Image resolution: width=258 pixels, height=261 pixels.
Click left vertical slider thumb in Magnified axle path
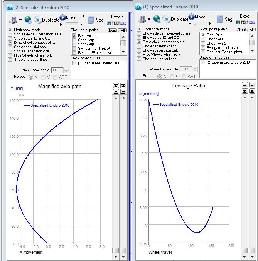click(116, 250)
